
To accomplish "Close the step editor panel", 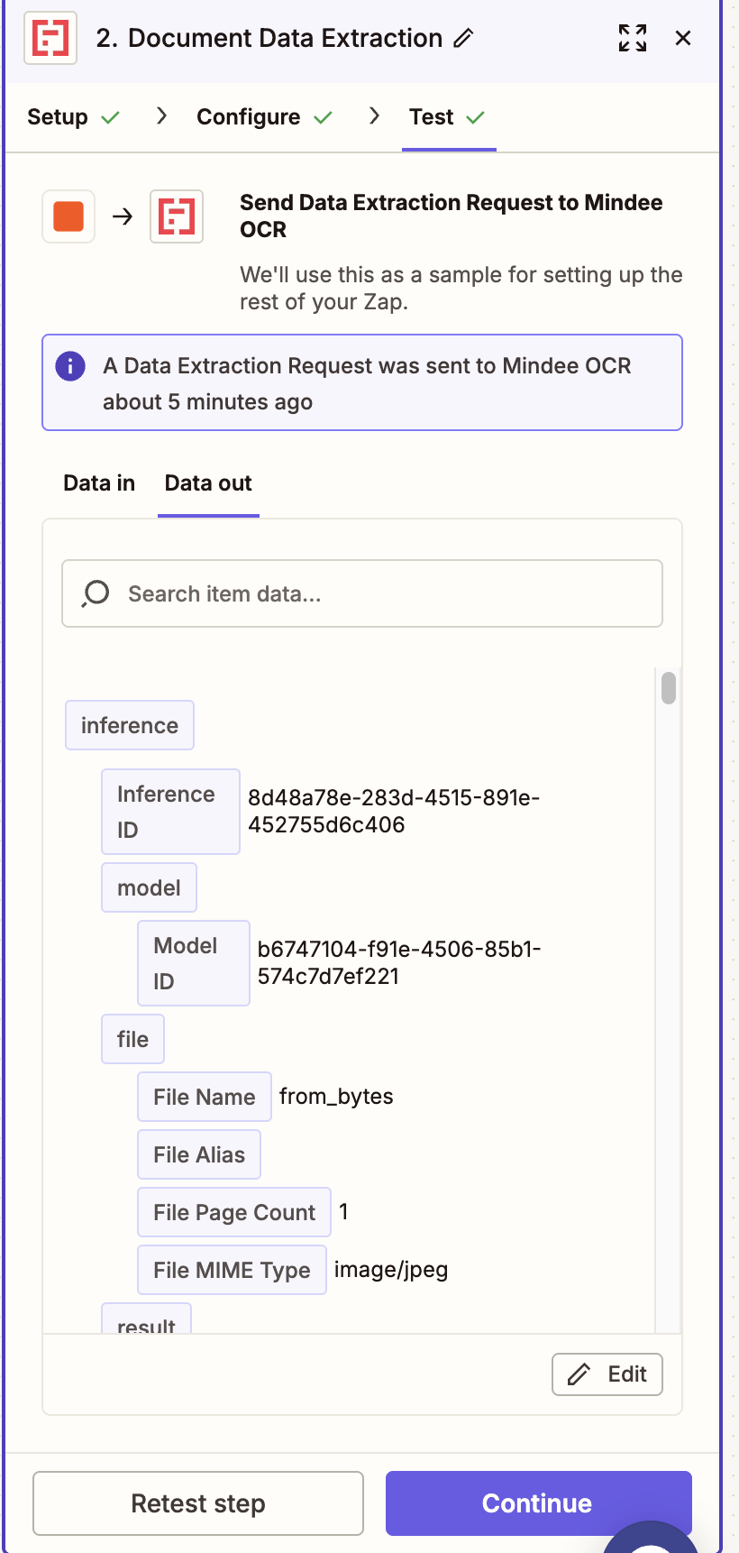I will [683, 38].
